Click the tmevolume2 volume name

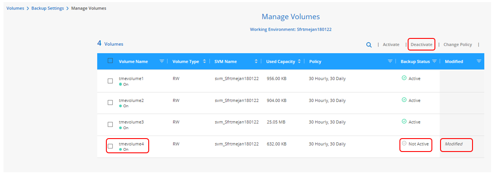pos(131,100)
